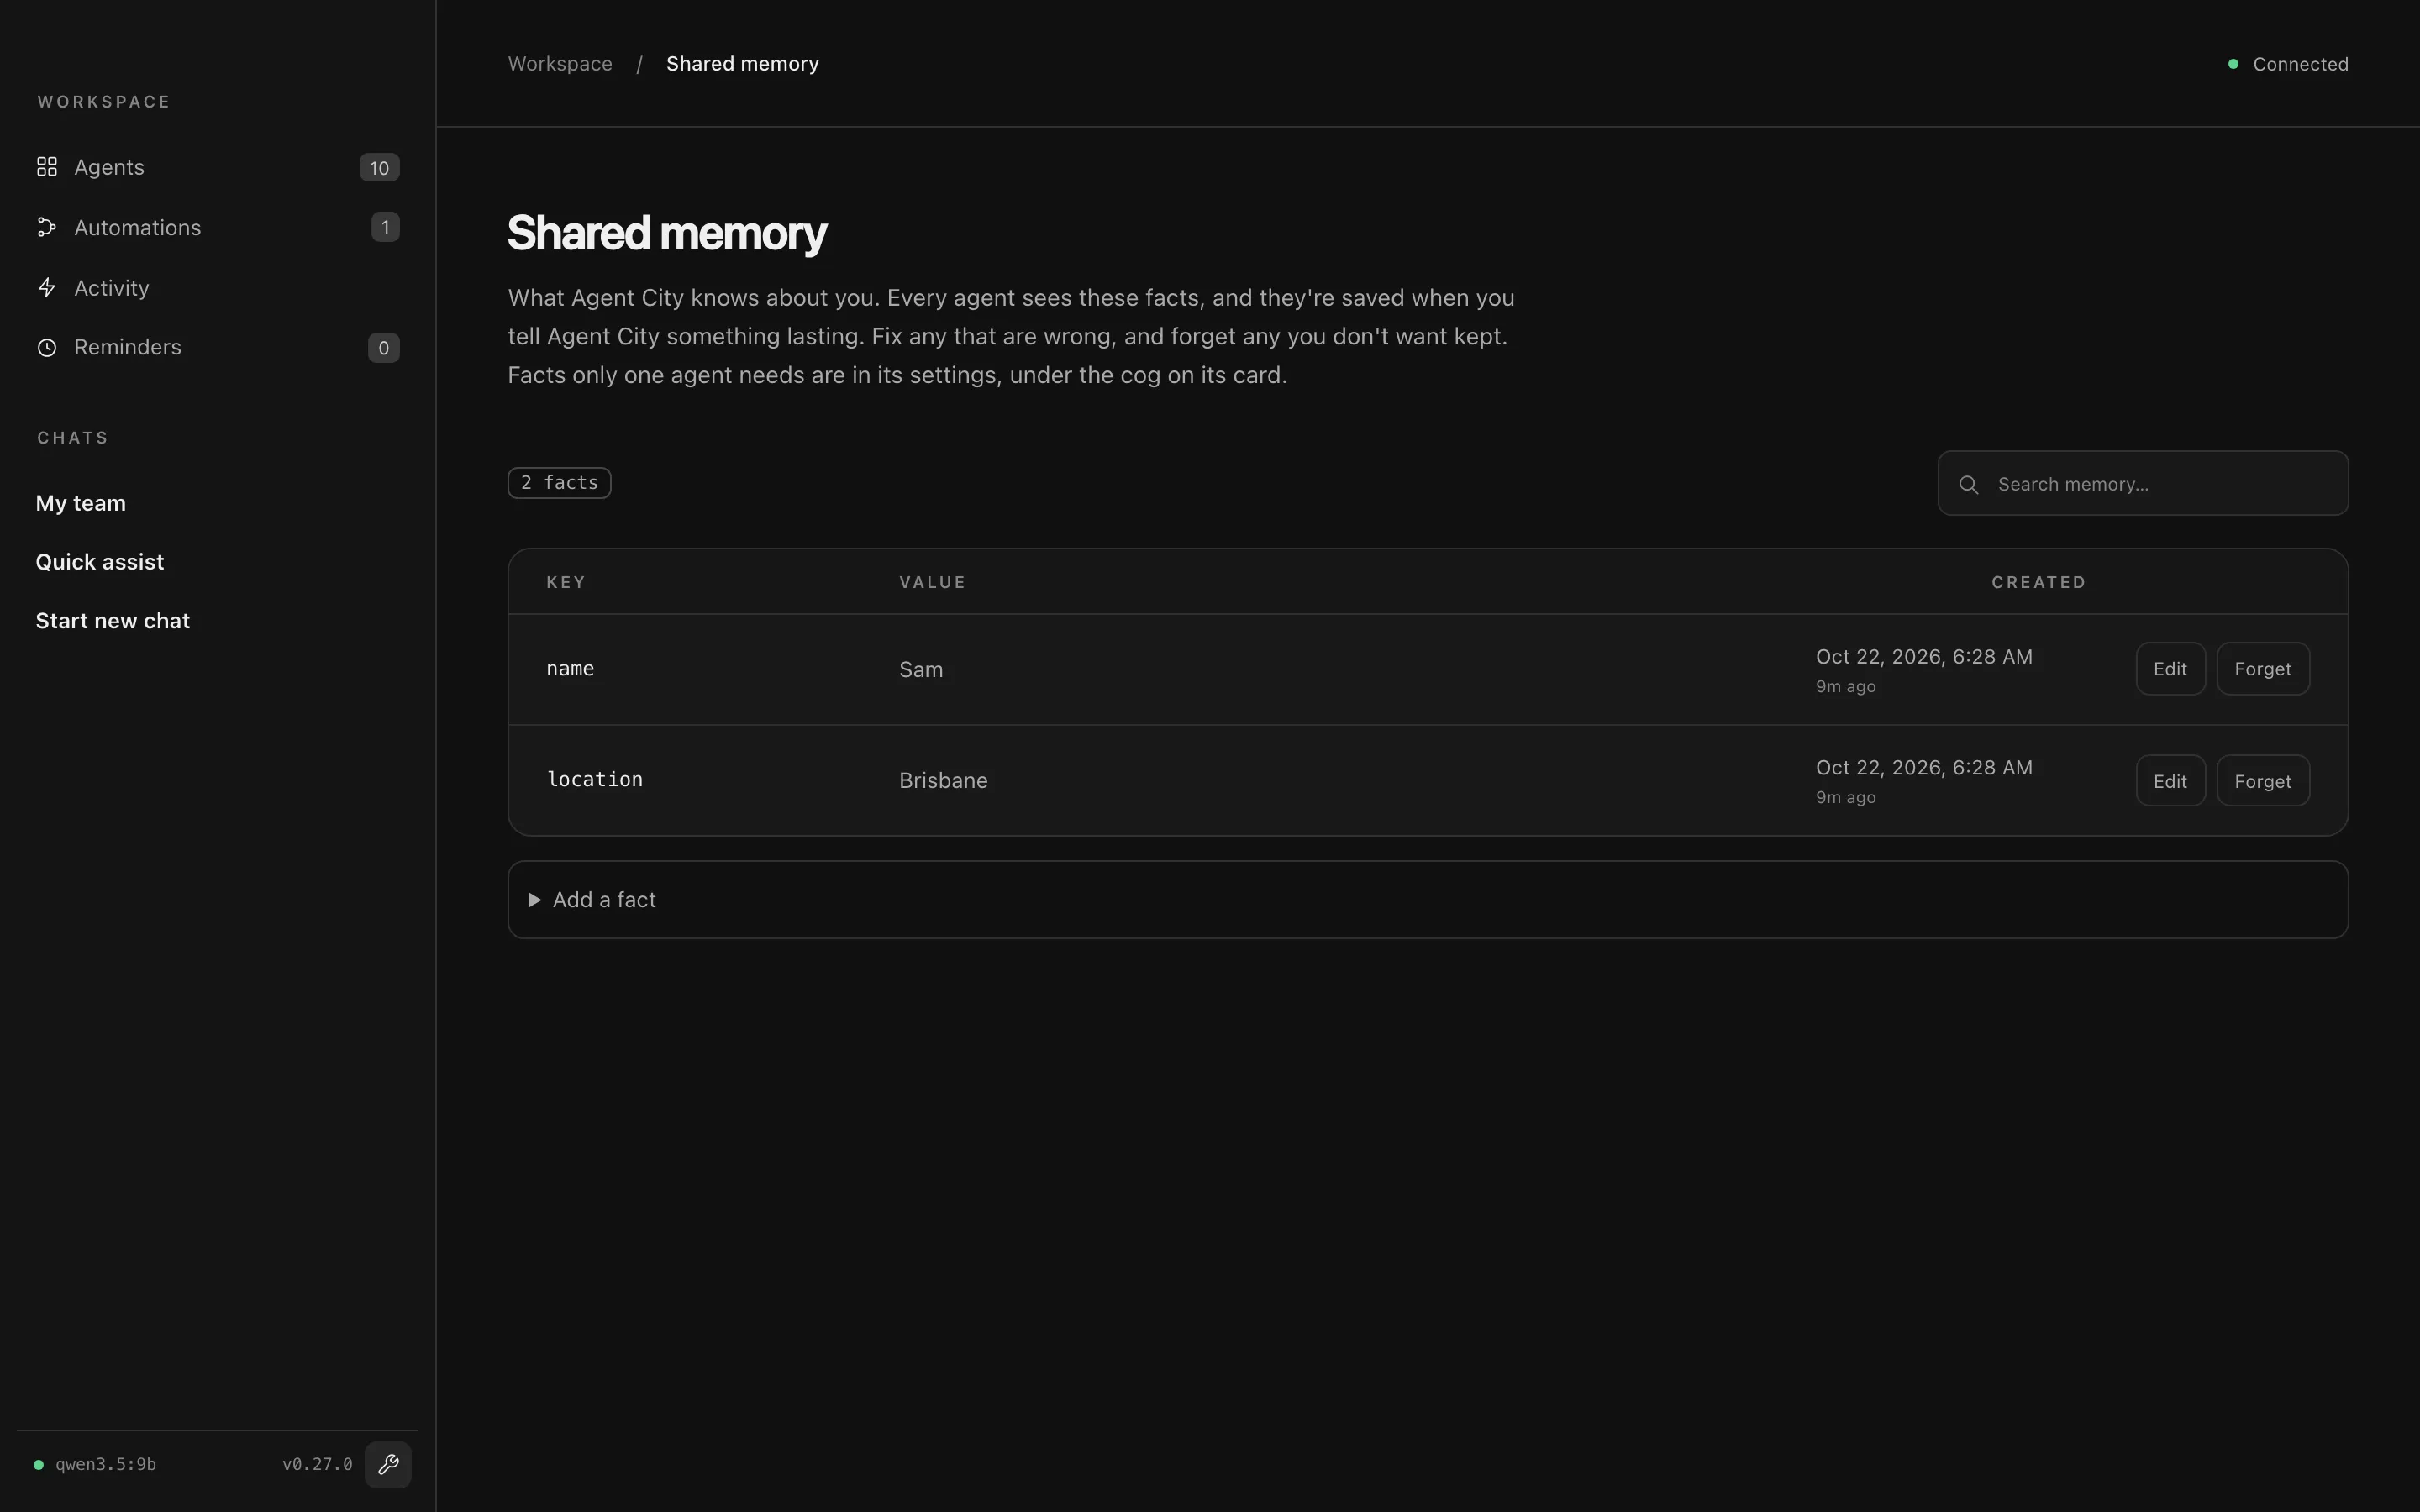Click the CREATED column header
2420x1512 pixels.
[x=2038, y=582]
